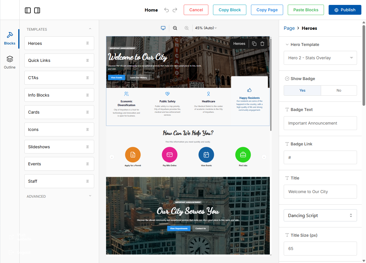Grab the Icons drag handle
This screenshot has height=263, width=366.
coord(88,129)
